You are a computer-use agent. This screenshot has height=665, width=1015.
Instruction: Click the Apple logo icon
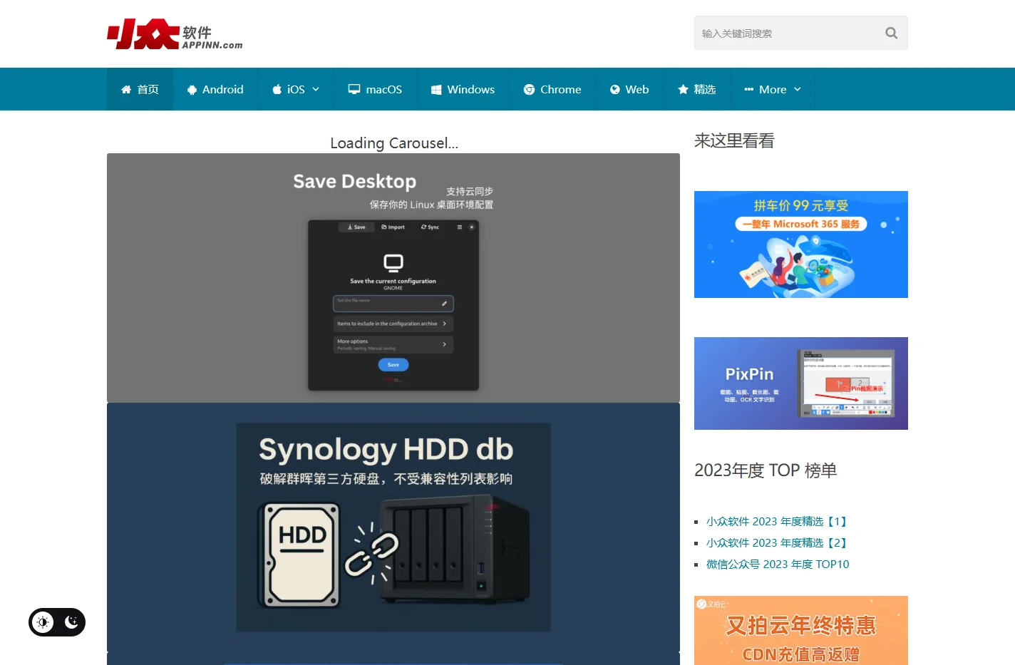coord(277,89)
